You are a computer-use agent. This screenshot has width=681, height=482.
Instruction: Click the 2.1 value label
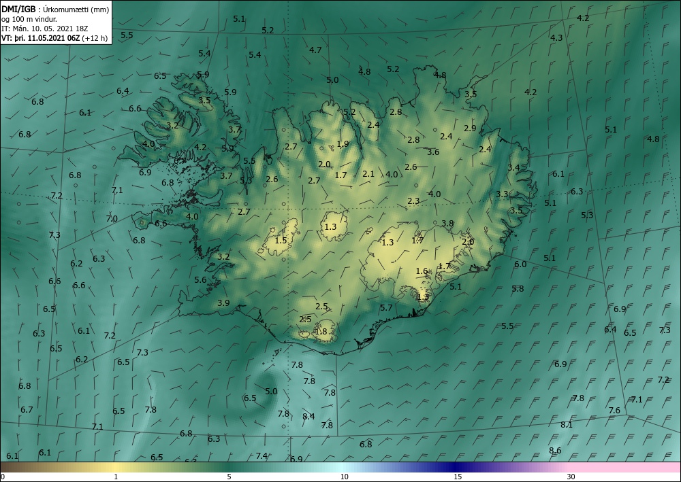(368, 174)
